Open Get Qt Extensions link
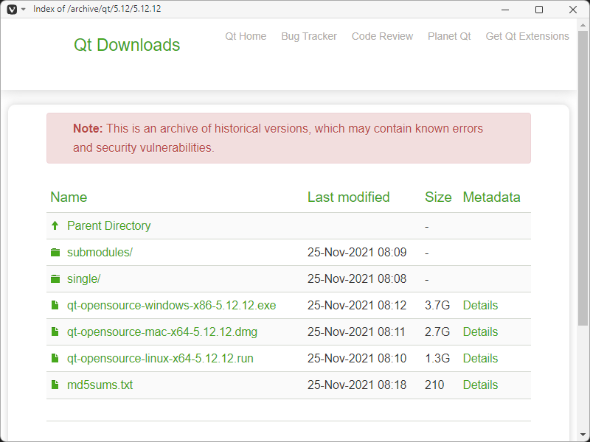Viewport: 590px width, 442px height. click(x=527, y=36)
